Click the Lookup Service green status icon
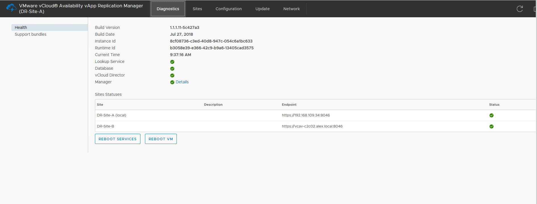The image size is (537, 204). [x=172, y=62]
